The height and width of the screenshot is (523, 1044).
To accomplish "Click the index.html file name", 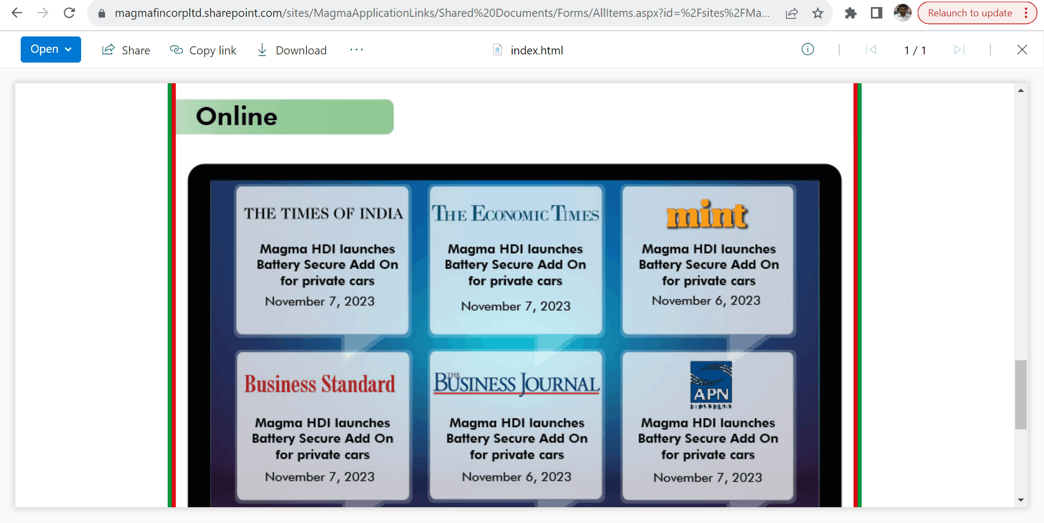I will [537, 50].
